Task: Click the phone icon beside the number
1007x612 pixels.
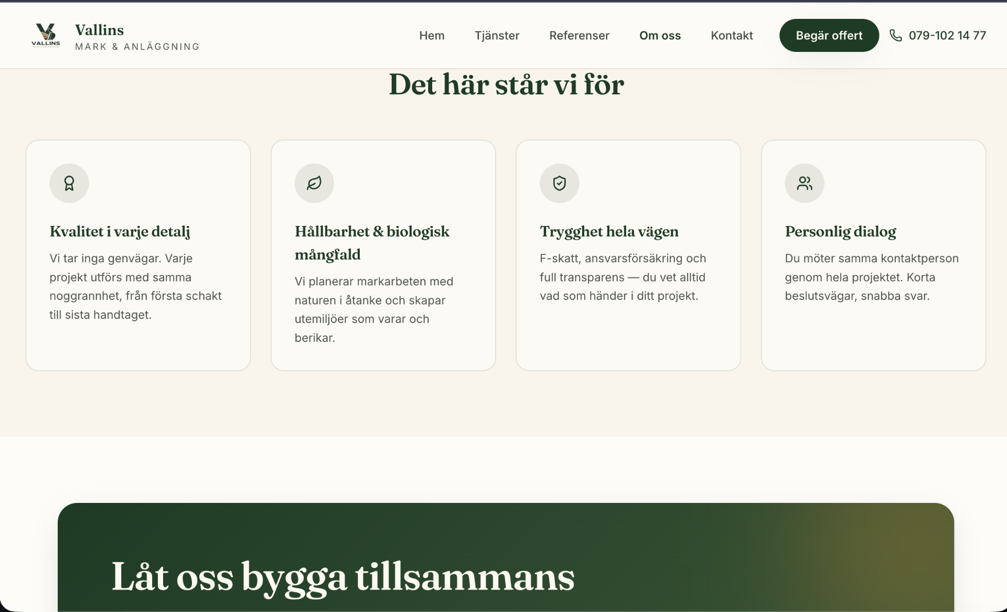Action: 896,36
